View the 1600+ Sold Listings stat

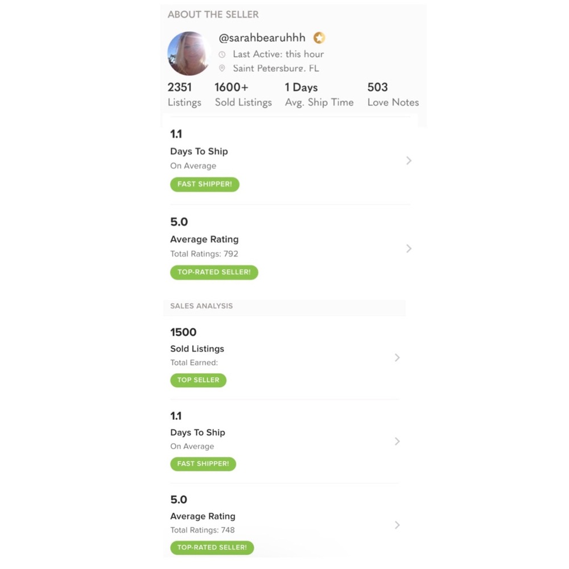point(243,94)
